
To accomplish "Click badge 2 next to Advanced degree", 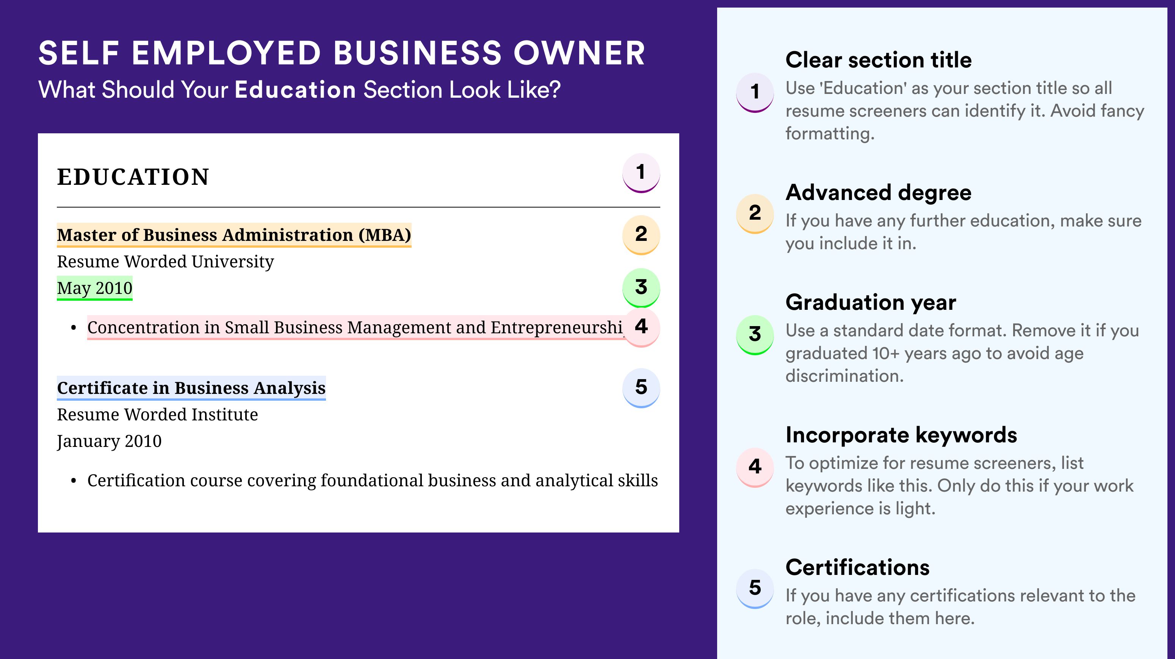I will 755,213.
